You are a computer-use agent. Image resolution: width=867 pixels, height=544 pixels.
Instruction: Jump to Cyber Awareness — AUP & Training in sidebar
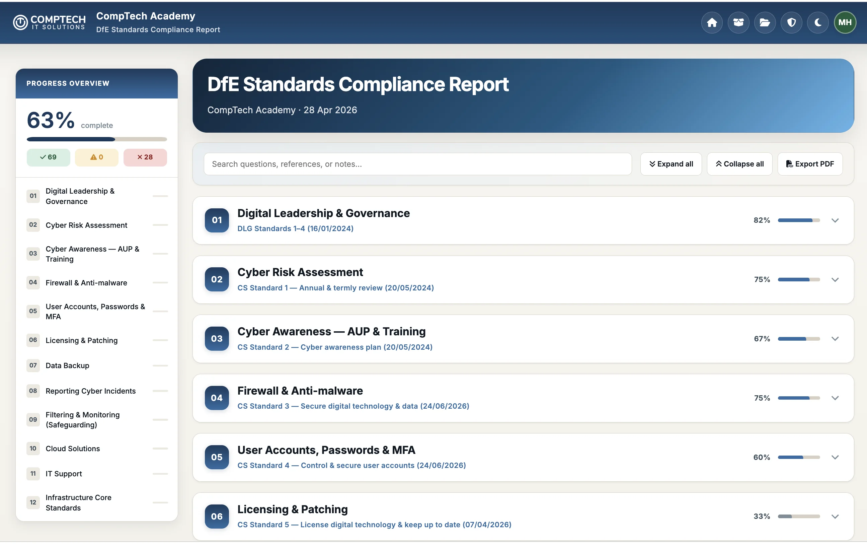coord(97,254)
